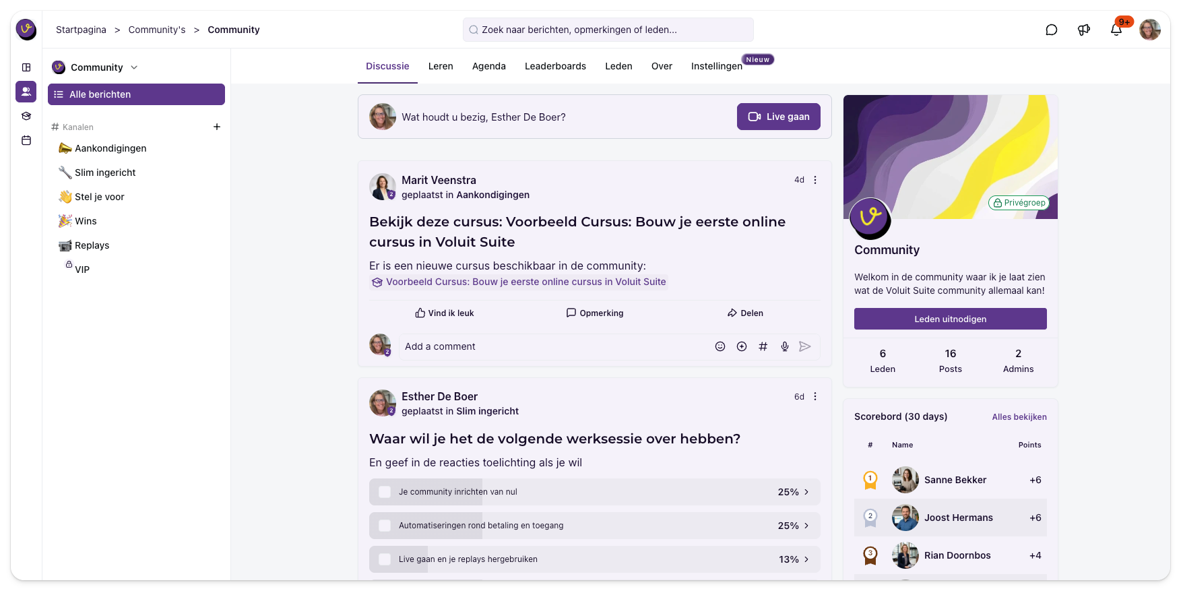Open the calendar icon in left rail

pos(26,140)
